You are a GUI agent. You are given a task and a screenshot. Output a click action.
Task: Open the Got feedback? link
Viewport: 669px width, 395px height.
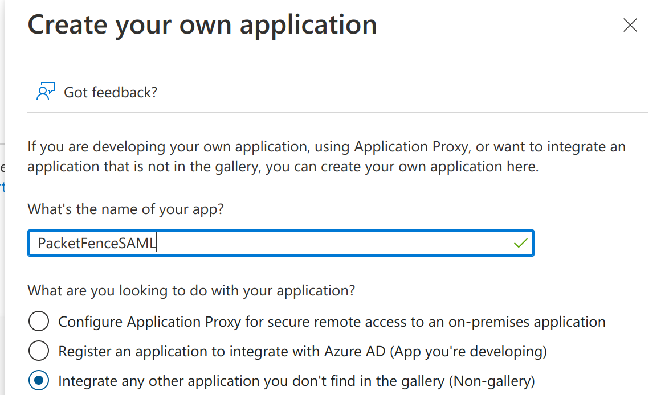(x=110, y=92)
